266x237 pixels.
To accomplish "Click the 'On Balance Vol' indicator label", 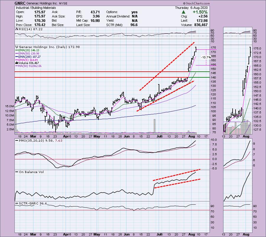I will point(31,172).
